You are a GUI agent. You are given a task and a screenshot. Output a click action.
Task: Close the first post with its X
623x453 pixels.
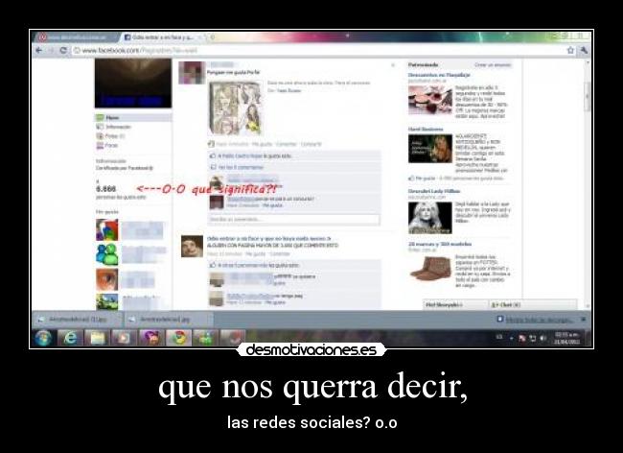393,65
